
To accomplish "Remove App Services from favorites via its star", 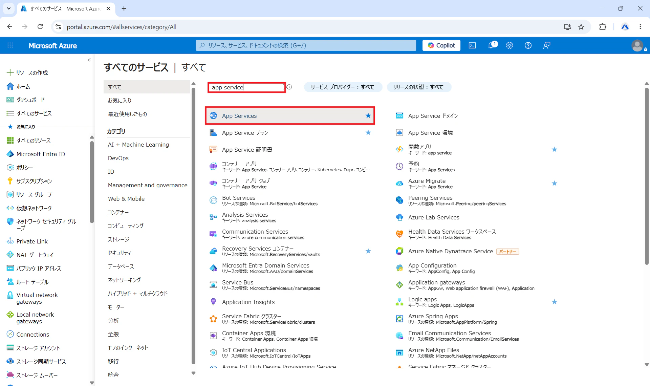I will click(368, 116).
